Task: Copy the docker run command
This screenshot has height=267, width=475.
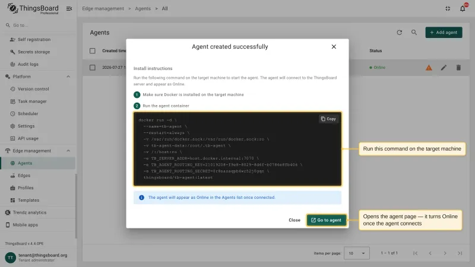Action: pyautogui.click(x=328, y=119)
